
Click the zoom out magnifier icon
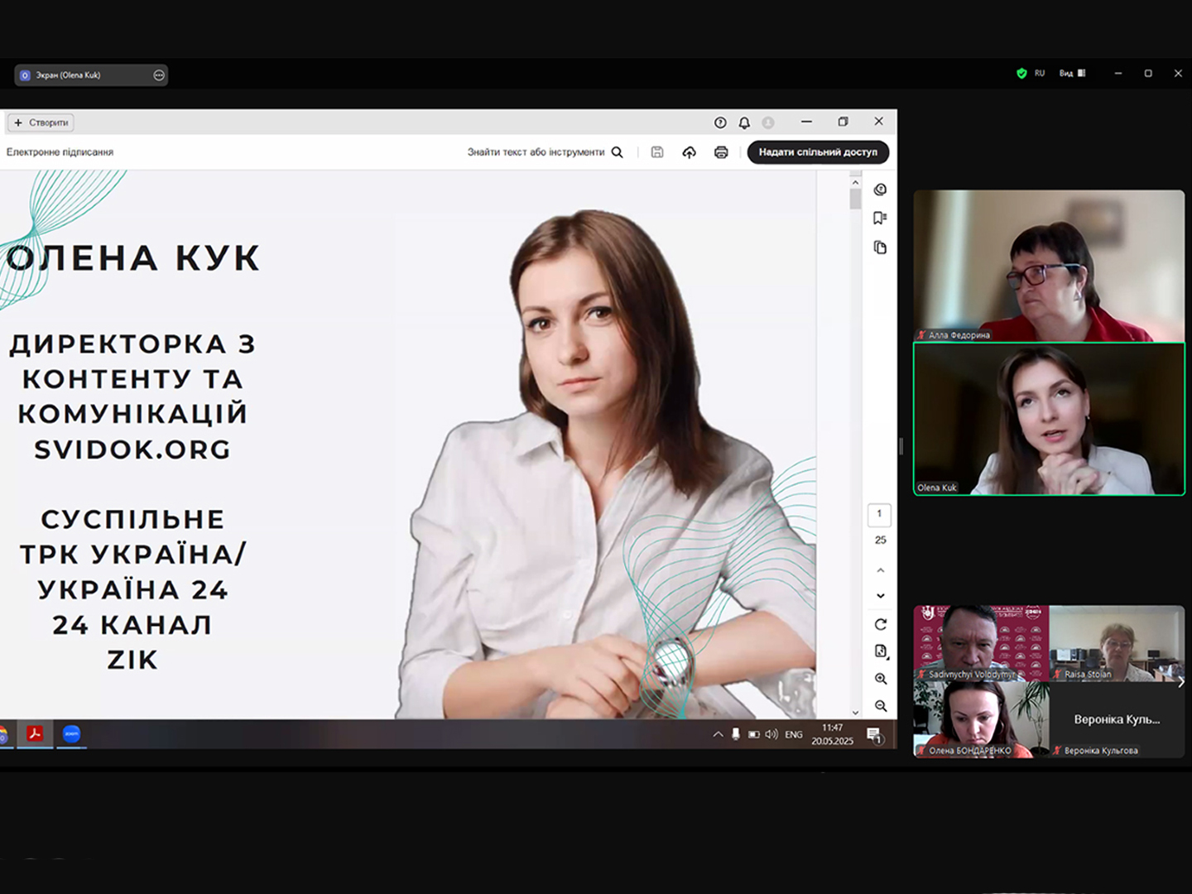tap(881, 706)
